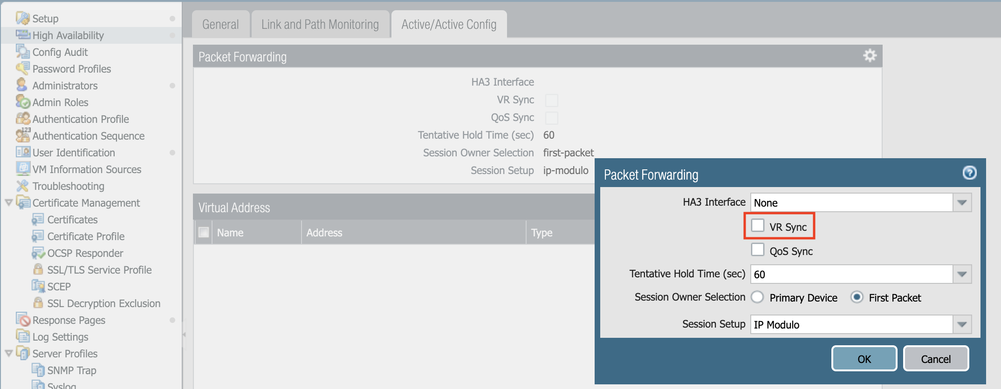Click the Config Audit sidebar icon
The image size is (1001, 389).
22,52
